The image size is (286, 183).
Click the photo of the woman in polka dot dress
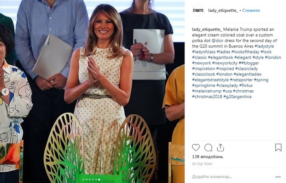[x=92, y=91]
